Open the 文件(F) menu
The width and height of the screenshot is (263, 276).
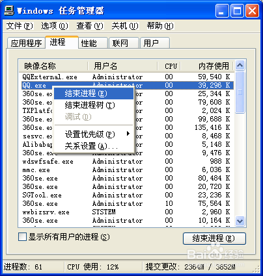point(20,26)
